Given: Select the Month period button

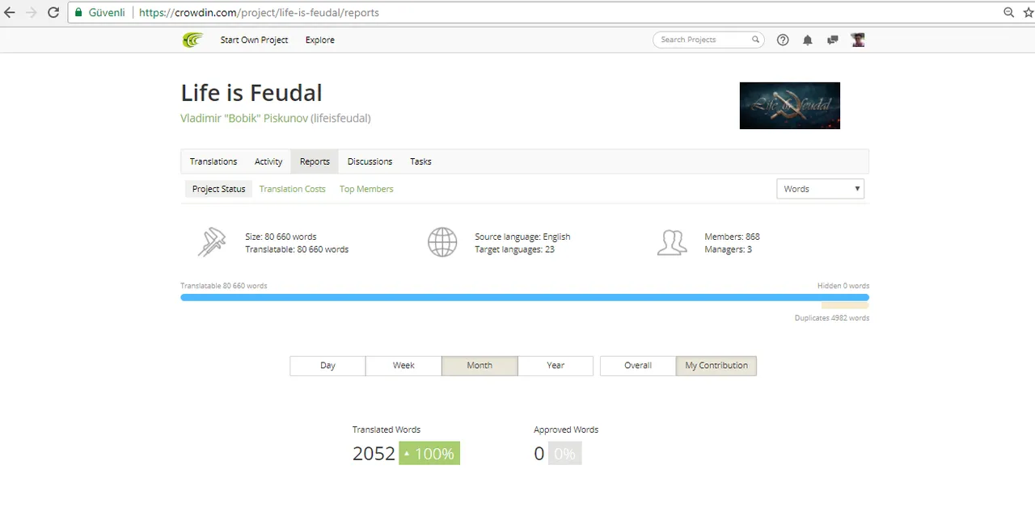Looking at the screenshot, I should [x=479, y=366].
